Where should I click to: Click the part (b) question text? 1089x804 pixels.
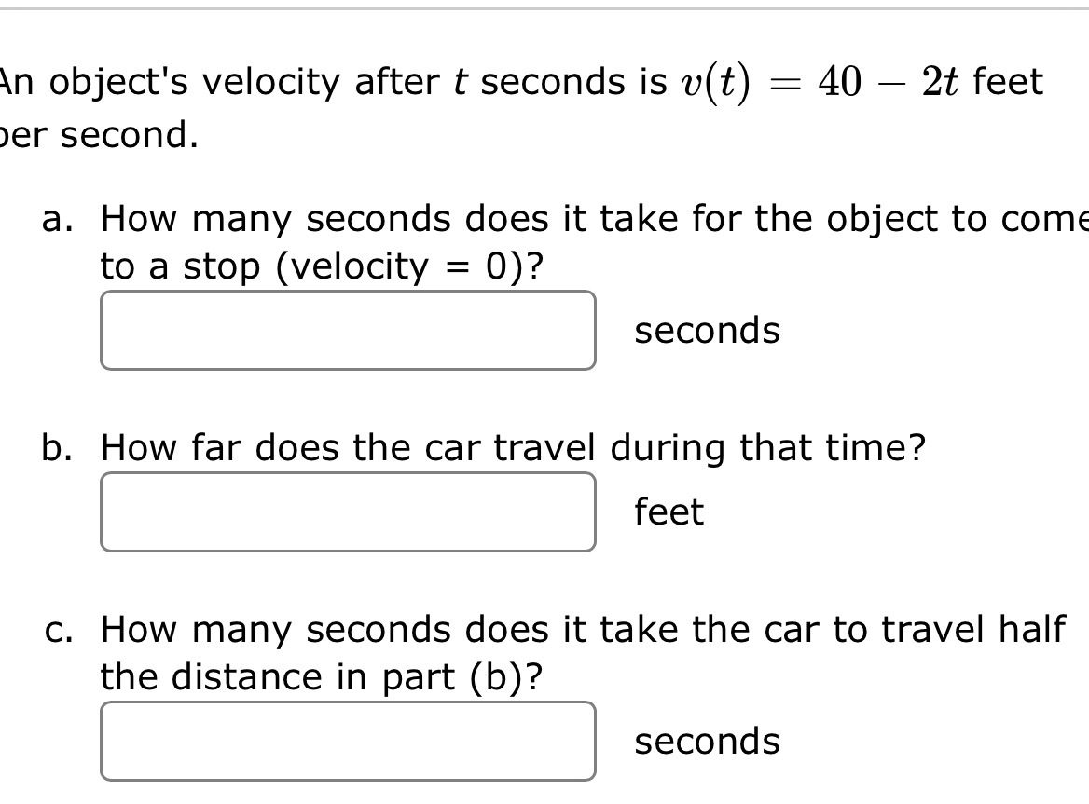click(x=512, y=448)
